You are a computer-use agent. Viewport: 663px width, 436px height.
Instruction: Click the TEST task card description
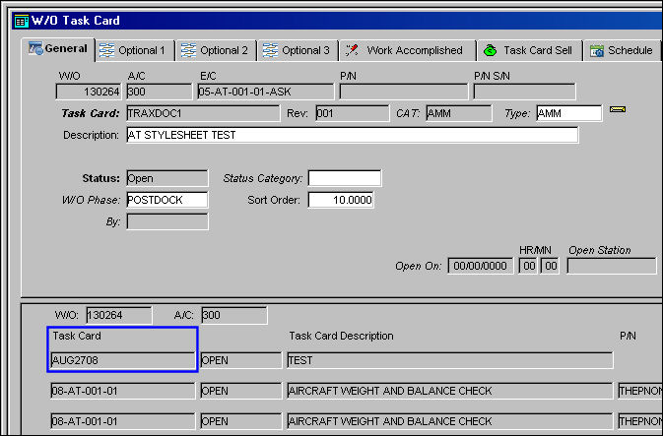click(x=450, y=360)
